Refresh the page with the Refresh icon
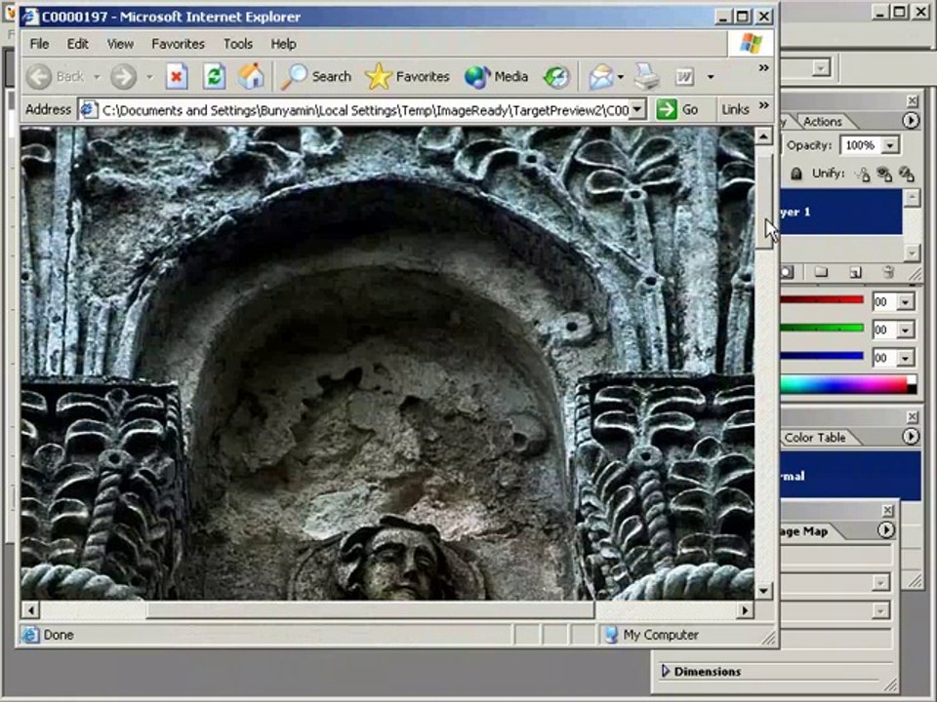 [214, 76]
